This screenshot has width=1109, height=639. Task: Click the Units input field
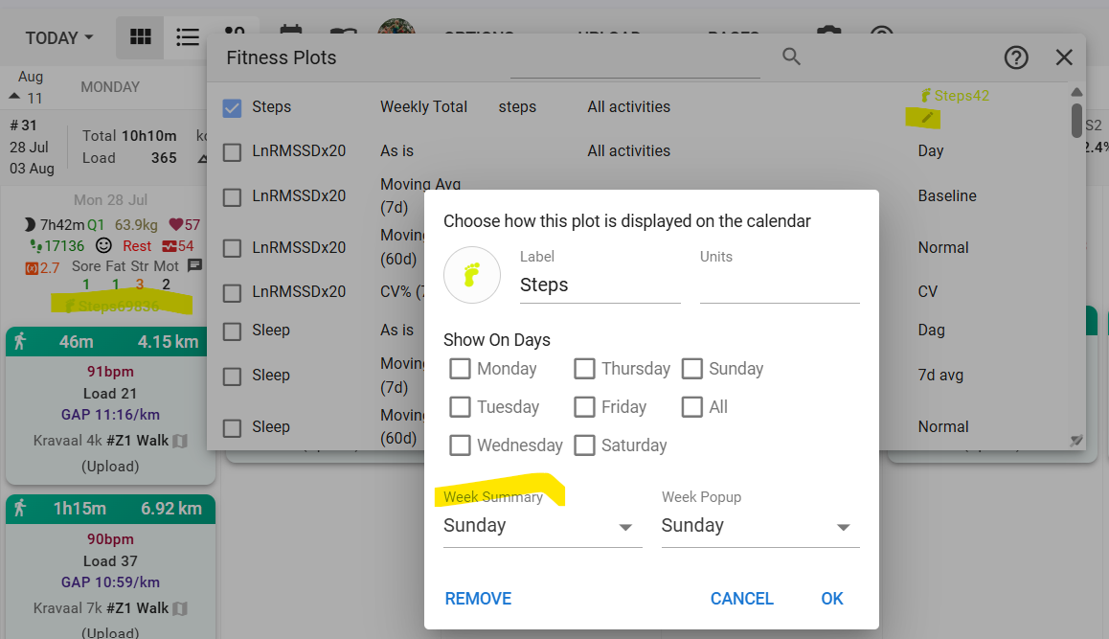tap(779, 285)
